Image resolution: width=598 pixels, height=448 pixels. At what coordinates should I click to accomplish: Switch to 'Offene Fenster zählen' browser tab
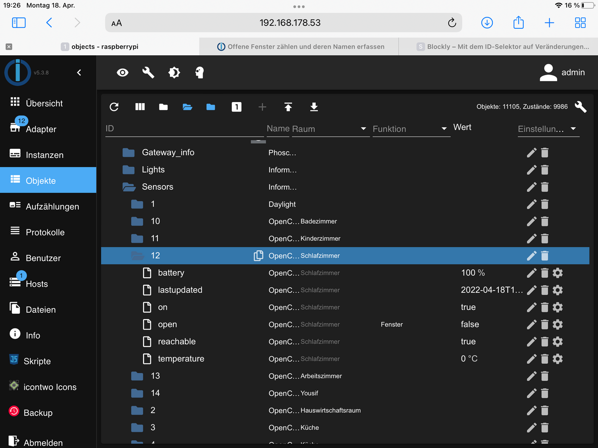299,46
